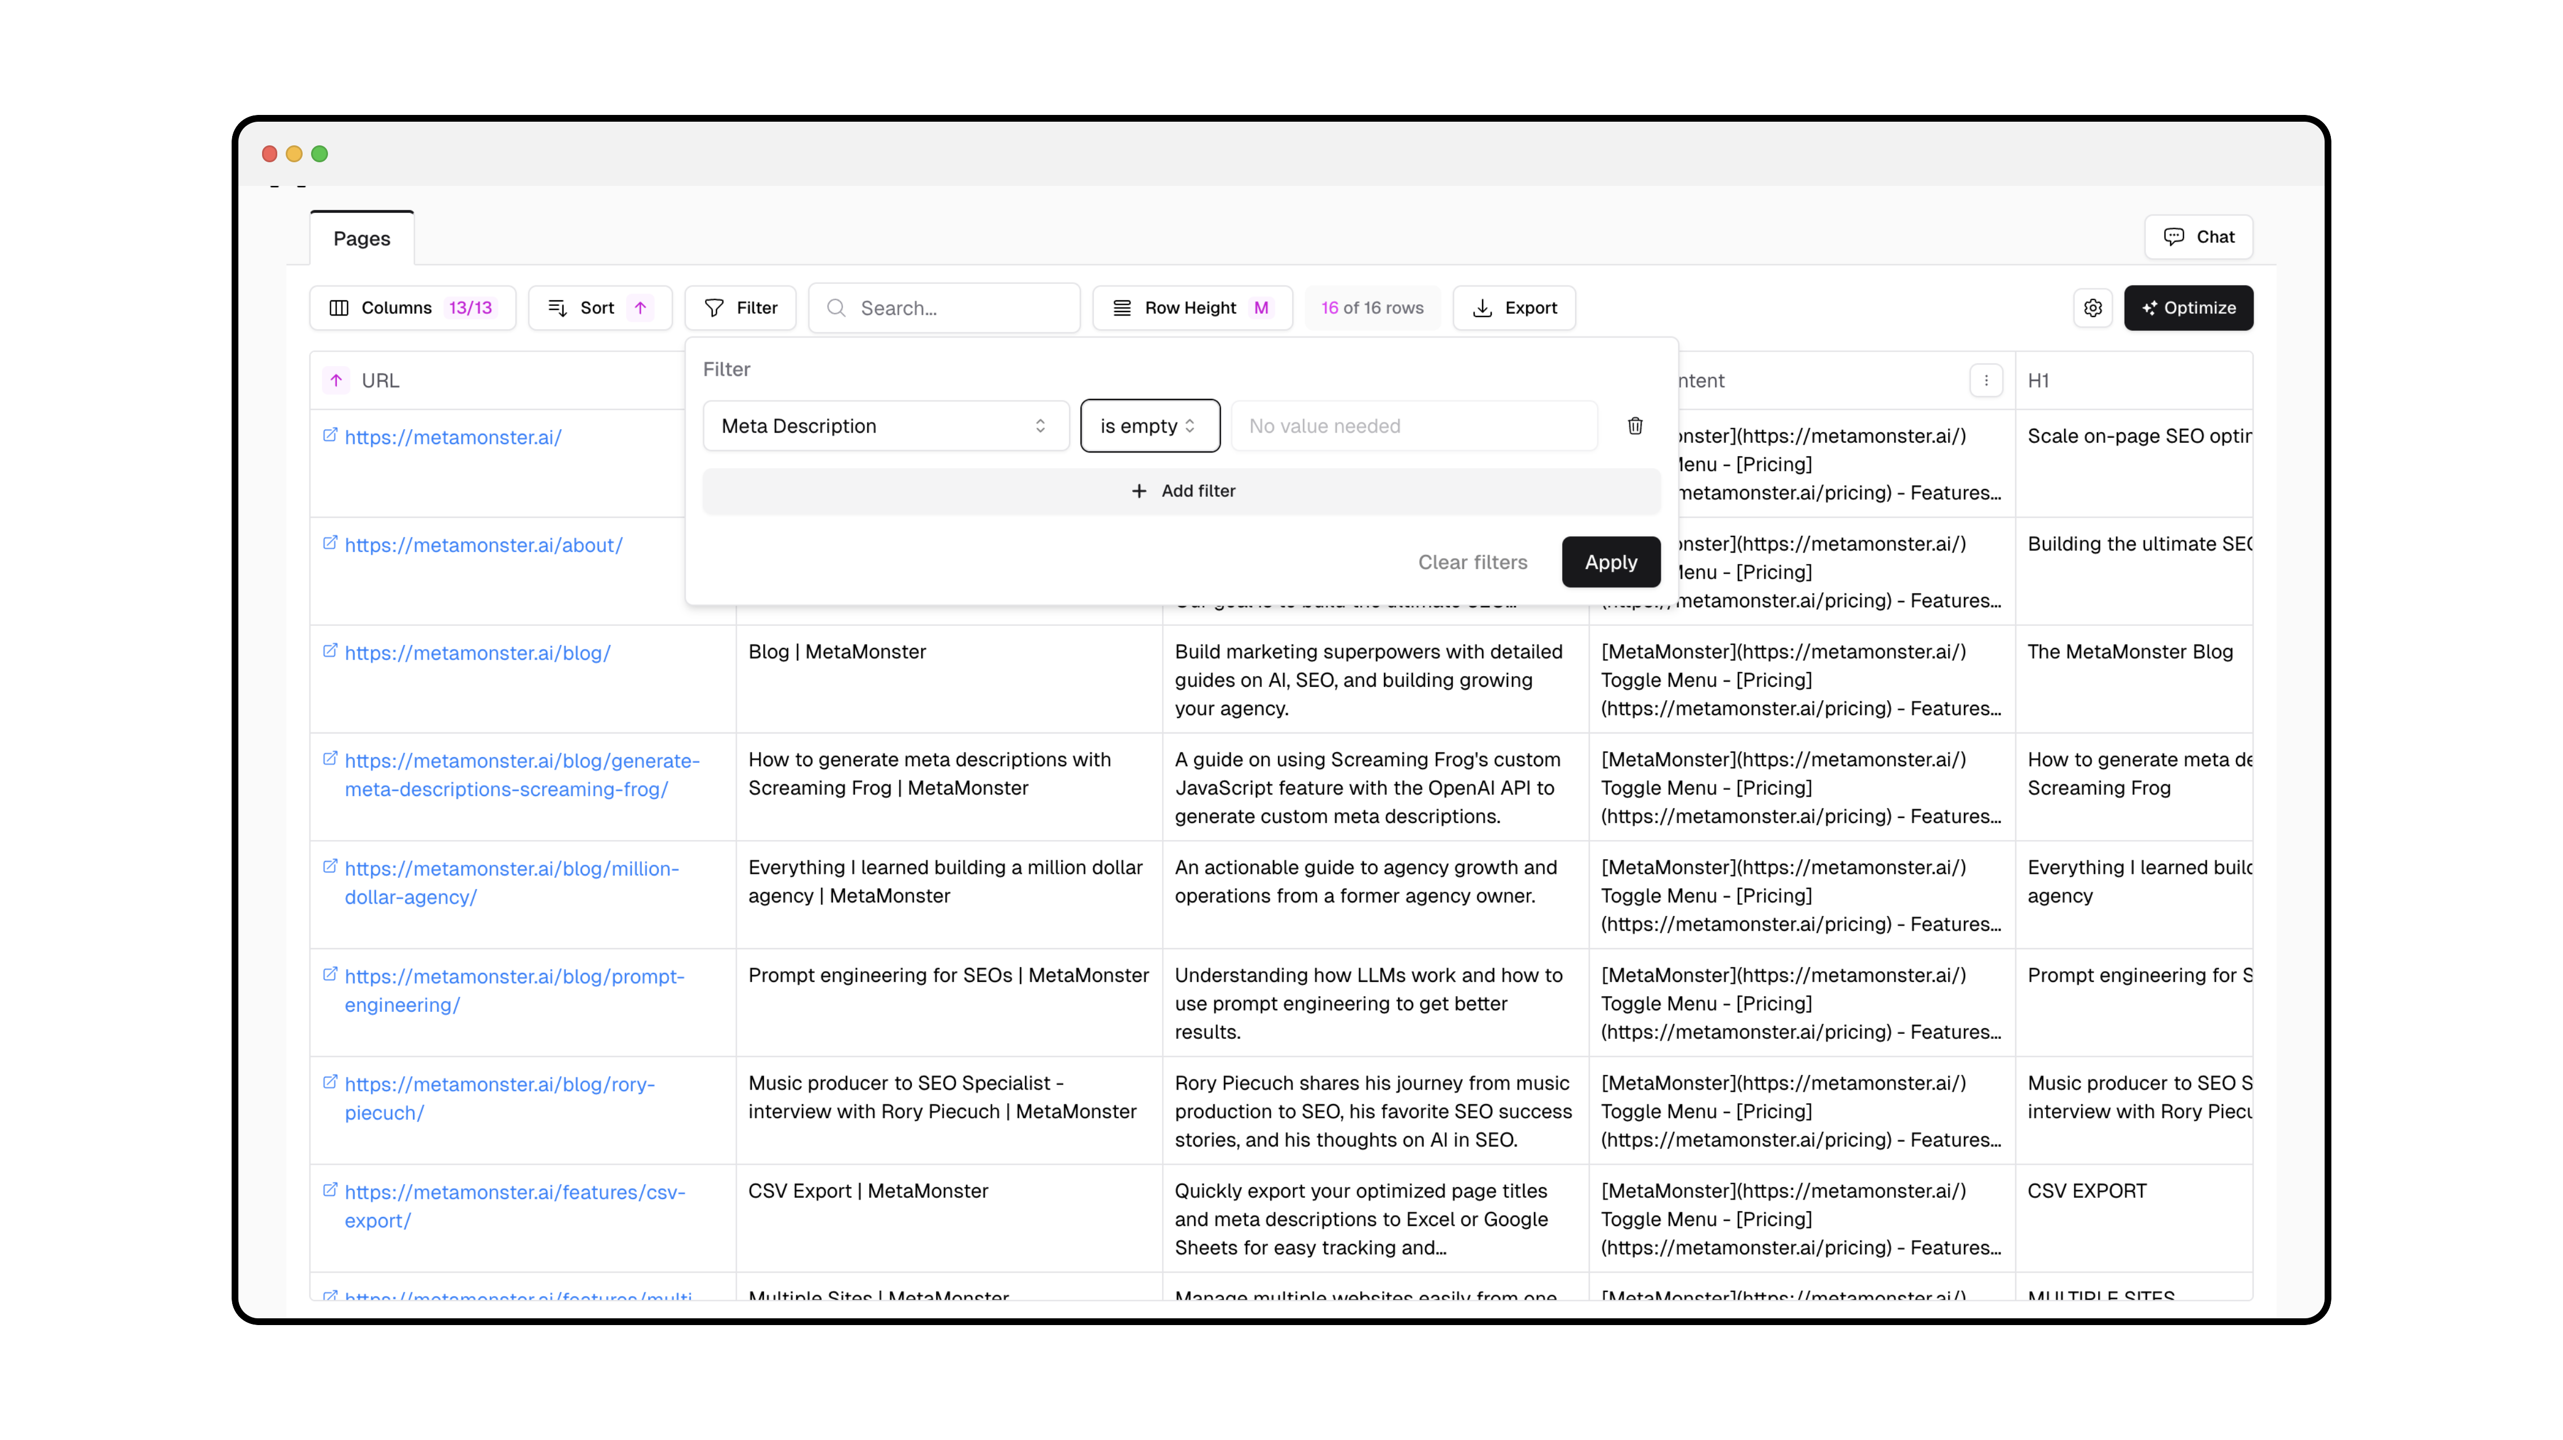Click external link icon beside prompt-engineering URL
The width and height of the screenshot is (2563, 1440).
pyautogui.click(x=330, y=975)
